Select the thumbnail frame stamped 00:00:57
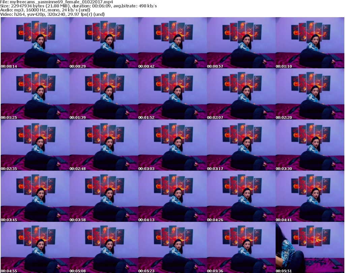The width and height of the screenshot is (345, 273). click(x=241, y=43)
